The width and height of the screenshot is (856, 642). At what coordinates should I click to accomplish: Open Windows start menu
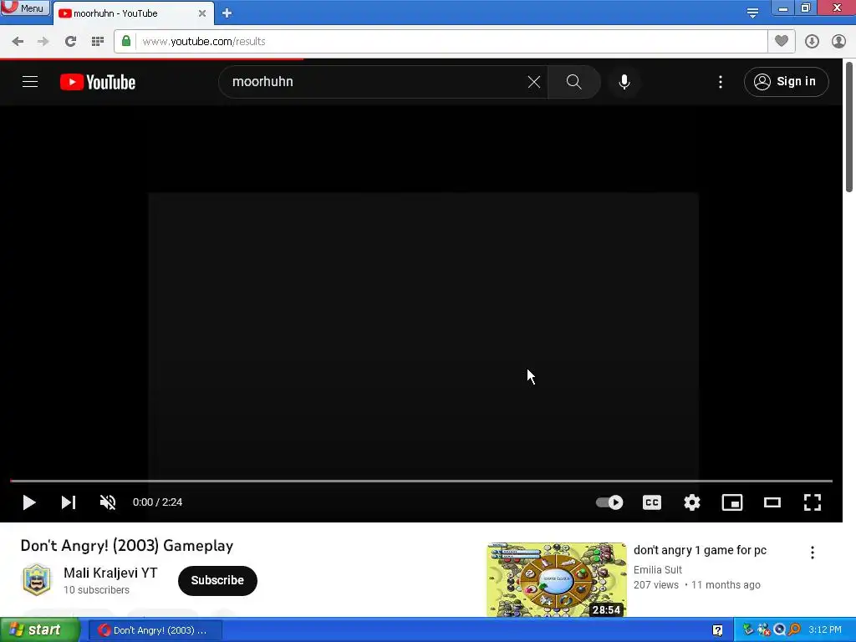(40, 630)
